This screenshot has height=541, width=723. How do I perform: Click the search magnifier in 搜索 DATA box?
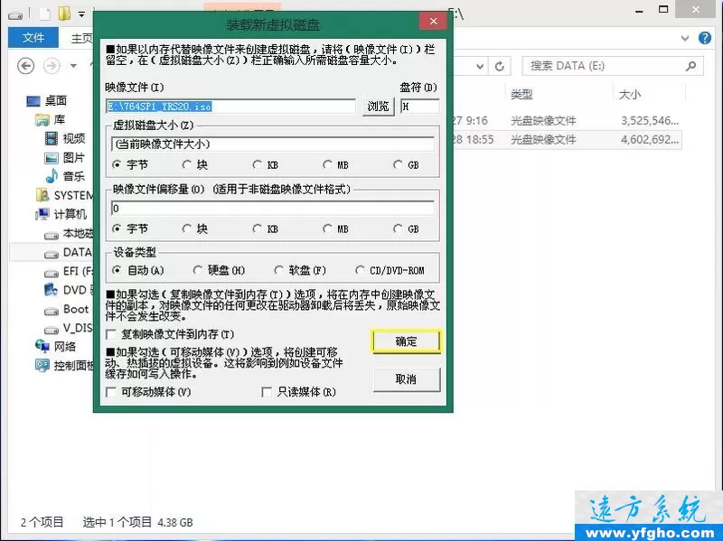(690, 66)
